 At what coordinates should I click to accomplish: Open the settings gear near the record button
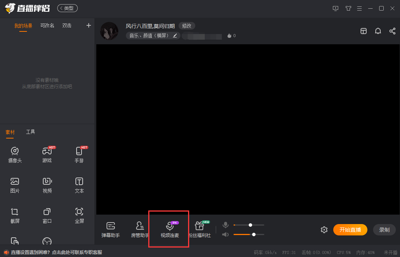324,230
